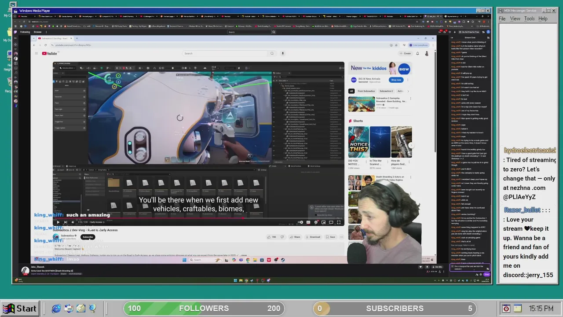
Task: Open options for Subnautica 2 Gameplay video
Action: tap(410, 99)
